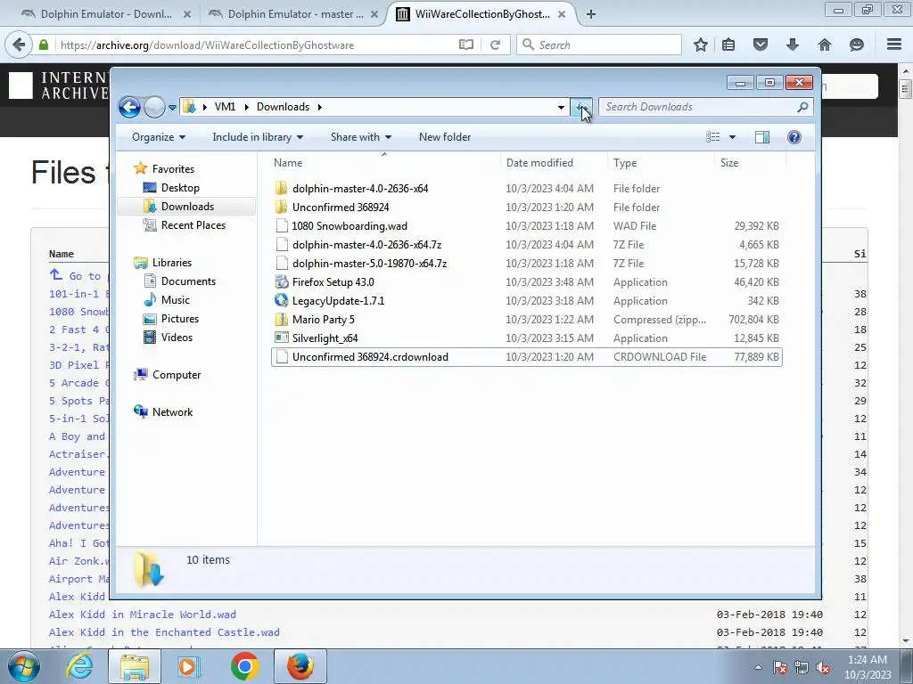
Task: Refresh the Downloads folder view
Action: point(581,107)
